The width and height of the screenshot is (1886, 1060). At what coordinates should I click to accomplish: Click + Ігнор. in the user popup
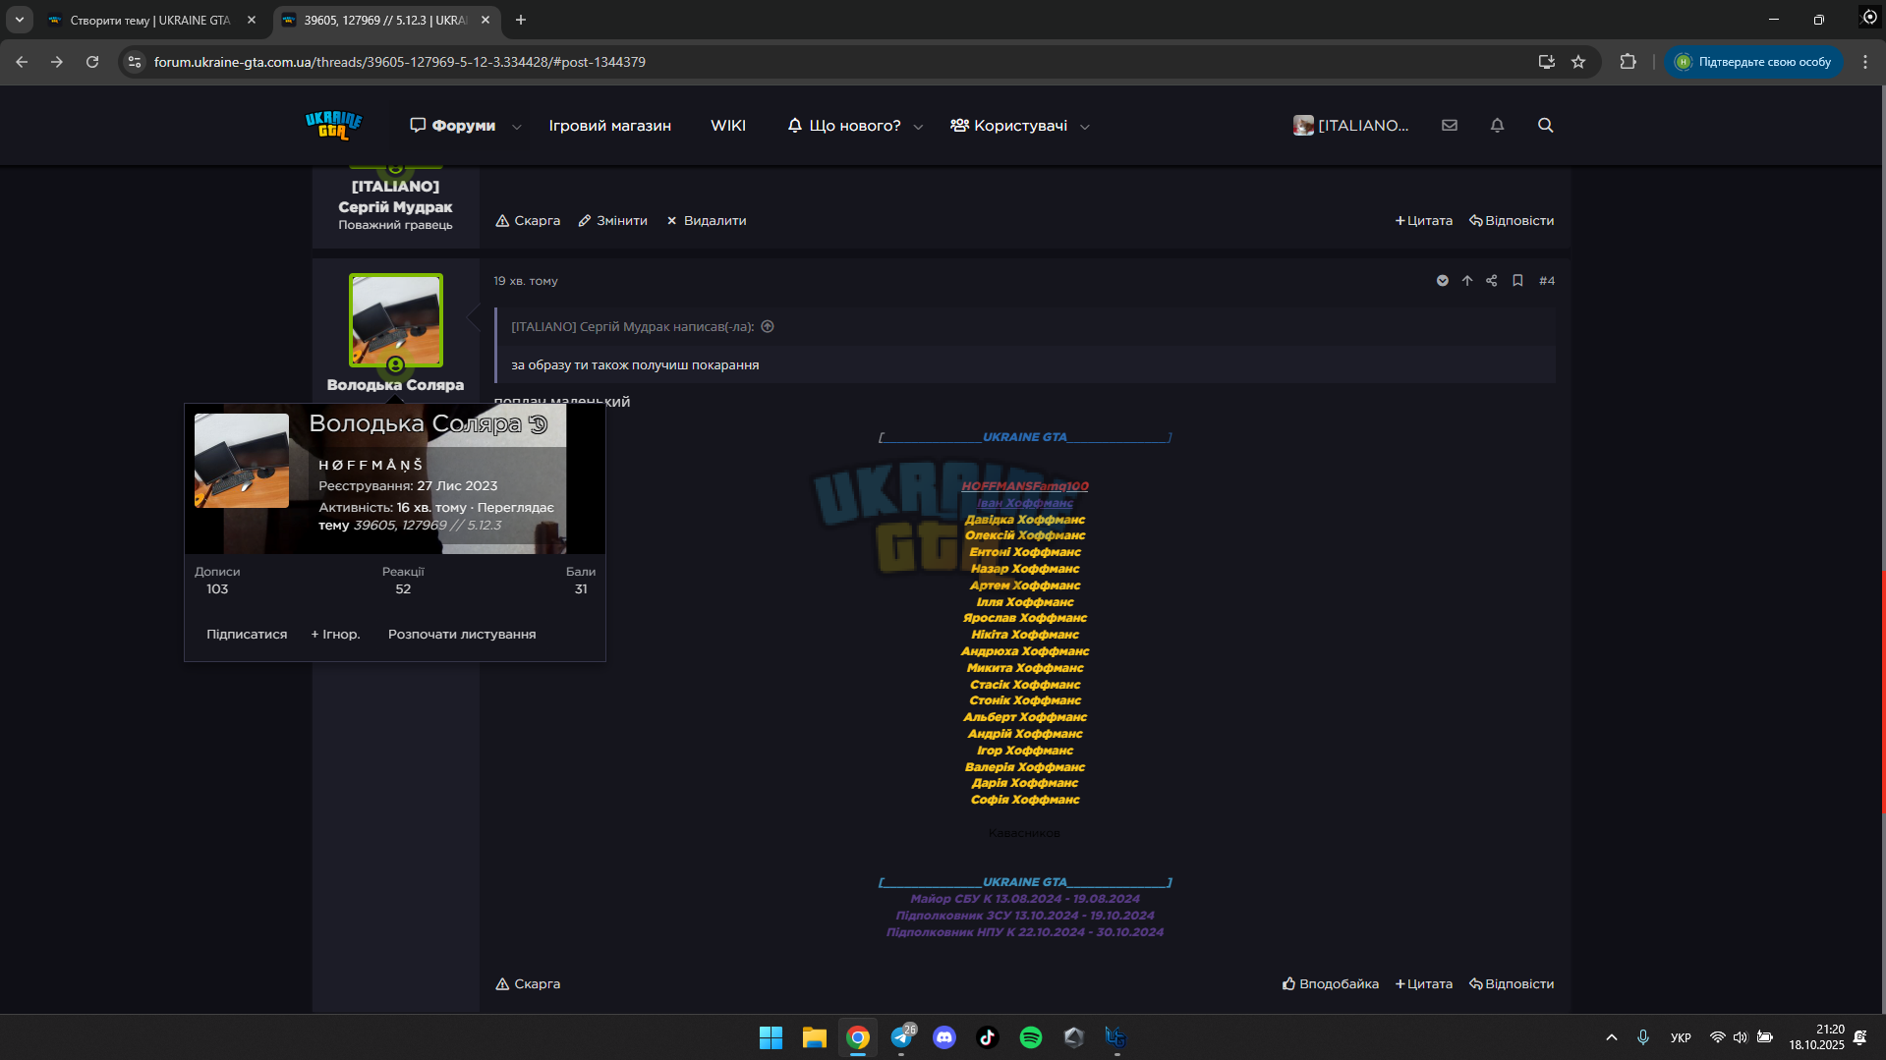336,635
